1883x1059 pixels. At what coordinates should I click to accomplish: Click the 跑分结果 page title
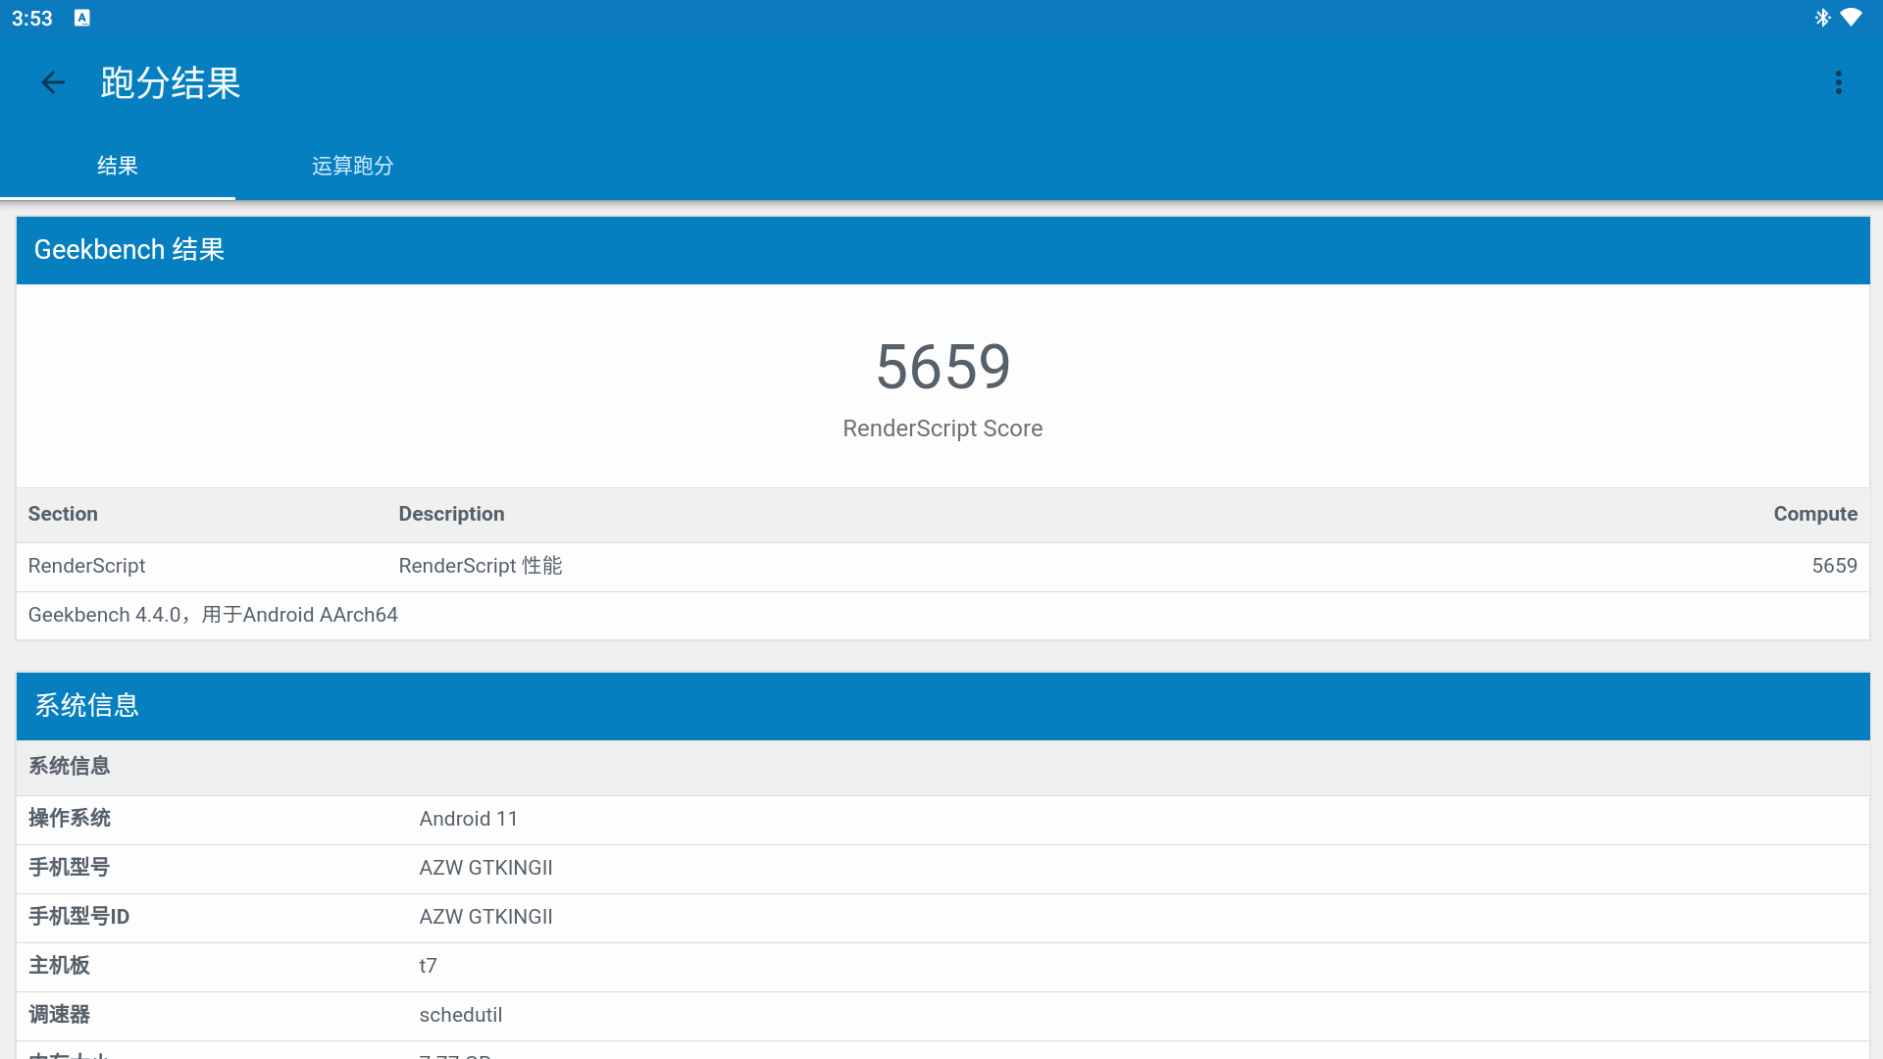click(x=171, y=83)
